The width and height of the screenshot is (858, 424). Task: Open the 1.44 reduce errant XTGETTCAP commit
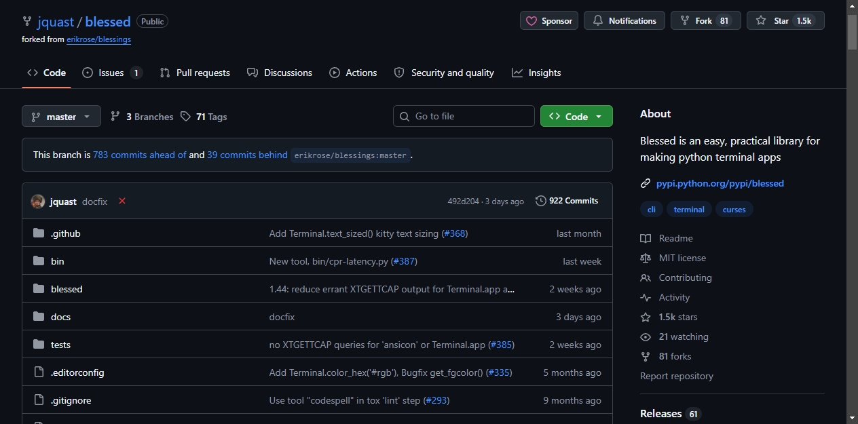pyautogui.click(x=392, y=289)
